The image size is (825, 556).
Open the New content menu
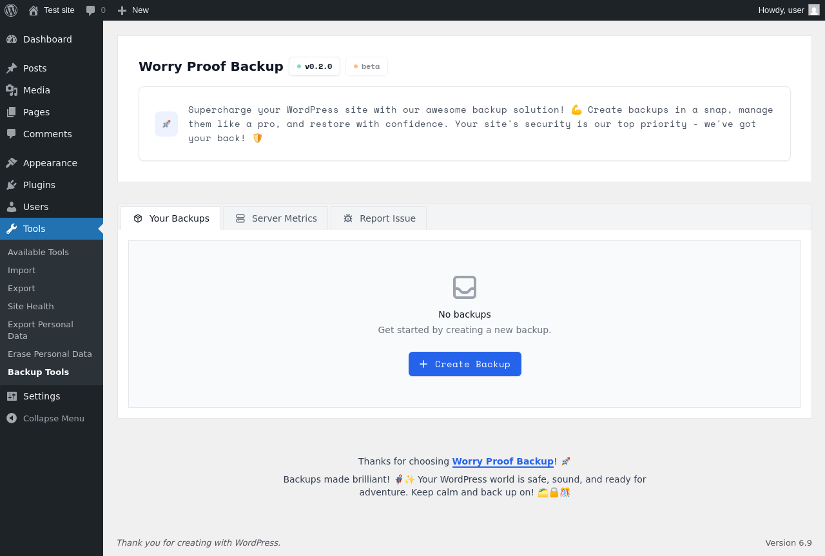pos(133,10)
